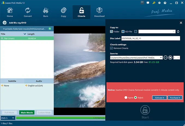185x126 pixels.
Task: Expand the Title column chevron
Action: point(25,34)
